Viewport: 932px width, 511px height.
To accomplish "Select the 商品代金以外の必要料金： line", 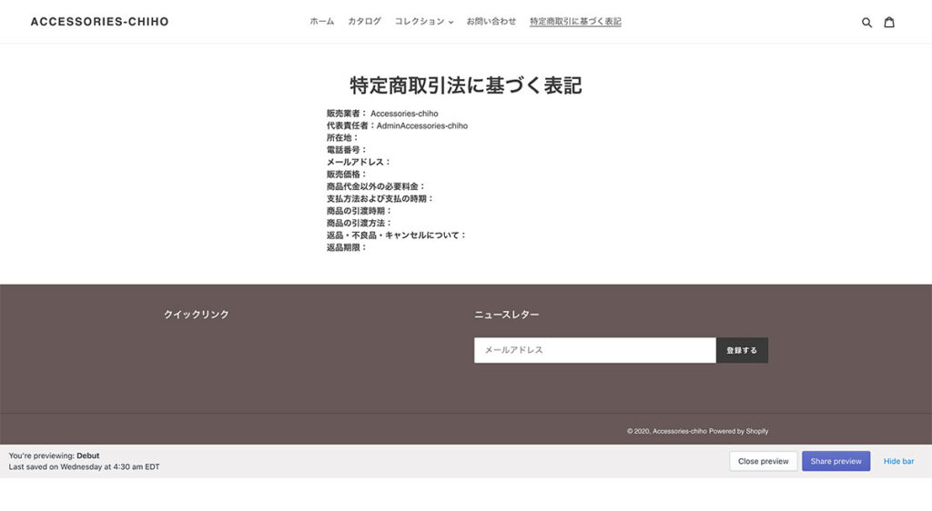I will [376, 186].
